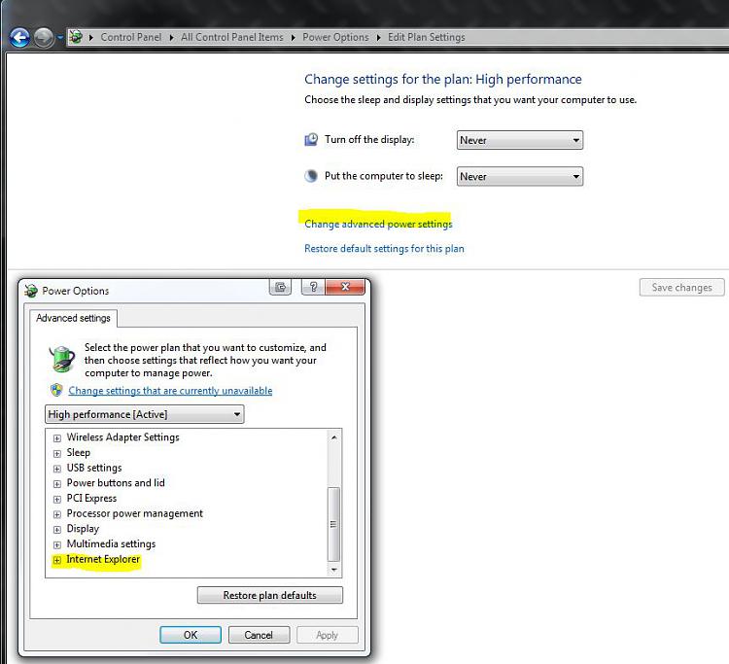The image size is (729, 664).
Task: Expand Processor power management node
Action: (x=57, y=514)
